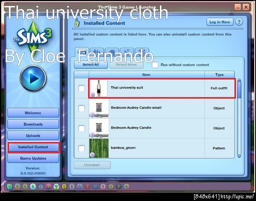Close the Sims 3 Game Launcher window

[x=246, y=7]
